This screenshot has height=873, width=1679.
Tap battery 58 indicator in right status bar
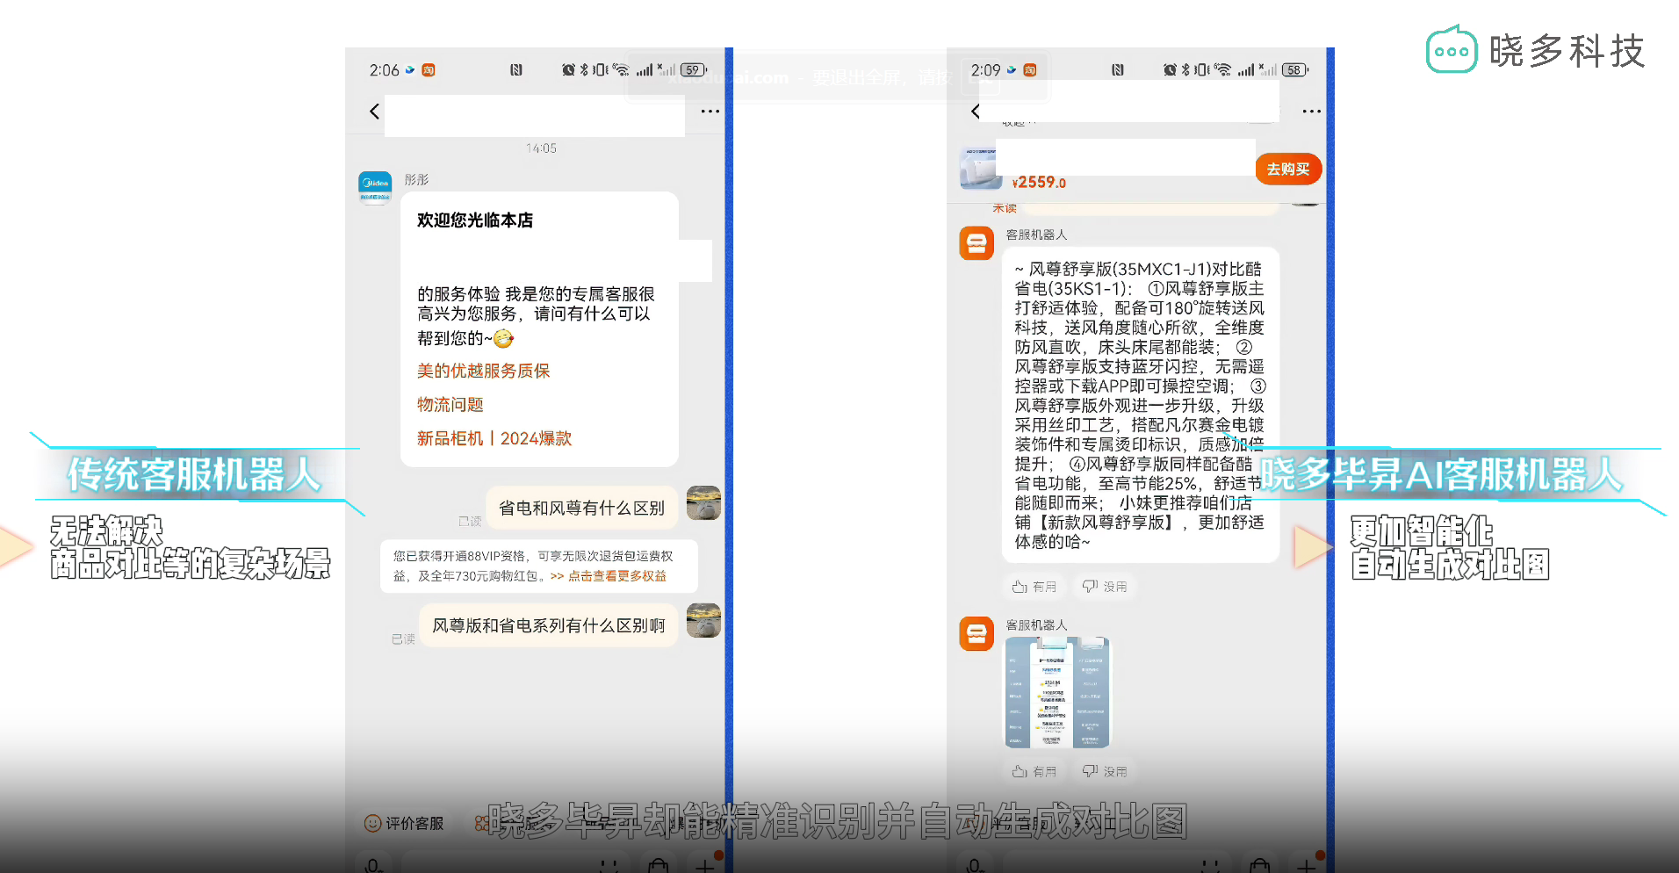pyautogui.click(x=1294, y=70)
